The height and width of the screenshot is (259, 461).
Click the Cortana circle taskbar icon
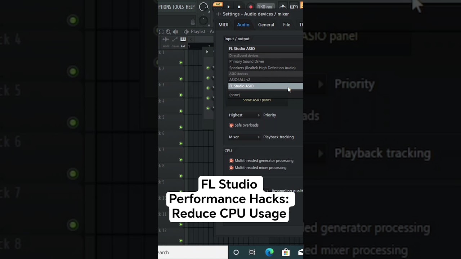click(x=236, y=253)
